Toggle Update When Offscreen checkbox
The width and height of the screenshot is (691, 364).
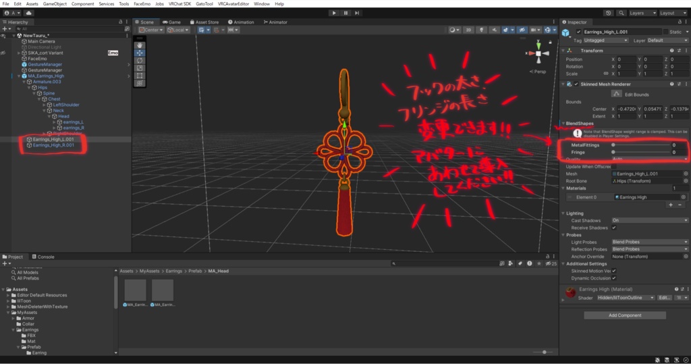coord(614,167)
